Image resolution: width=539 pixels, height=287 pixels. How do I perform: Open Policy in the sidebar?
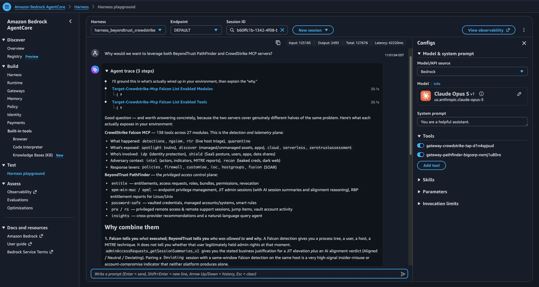(x=12, y=107)
